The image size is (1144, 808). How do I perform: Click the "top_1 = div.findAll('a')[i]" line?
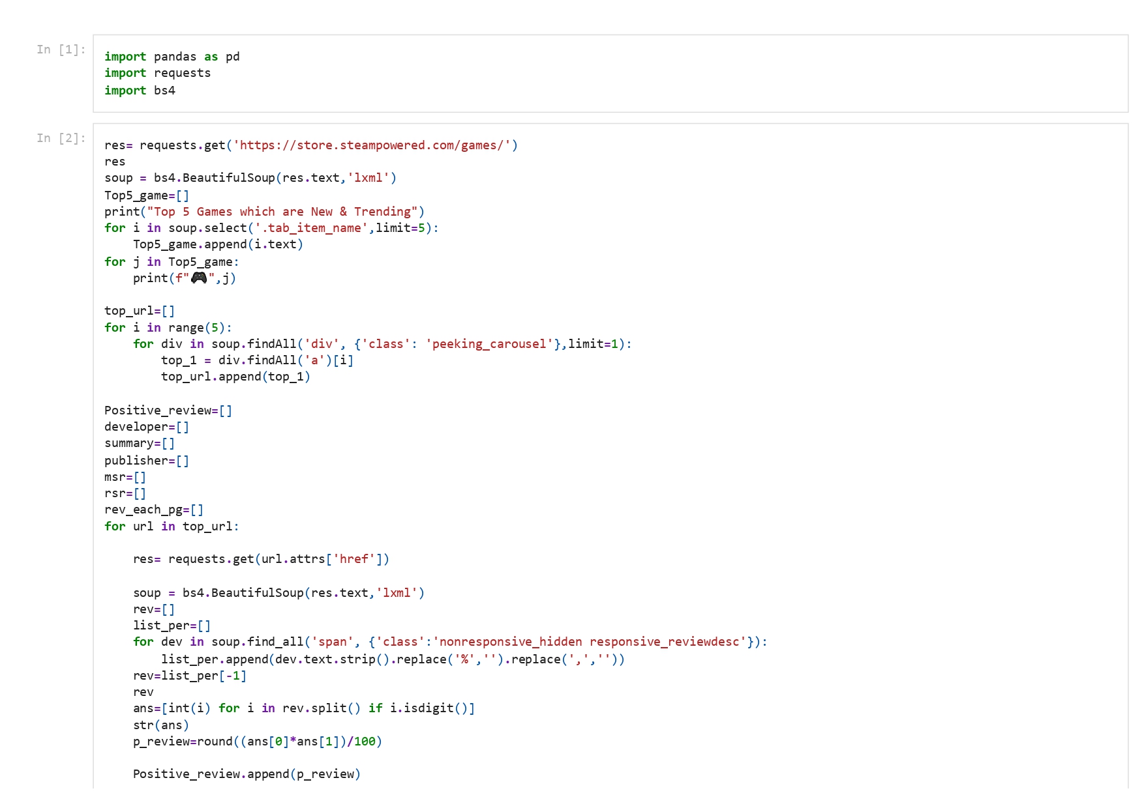[258, 360]
